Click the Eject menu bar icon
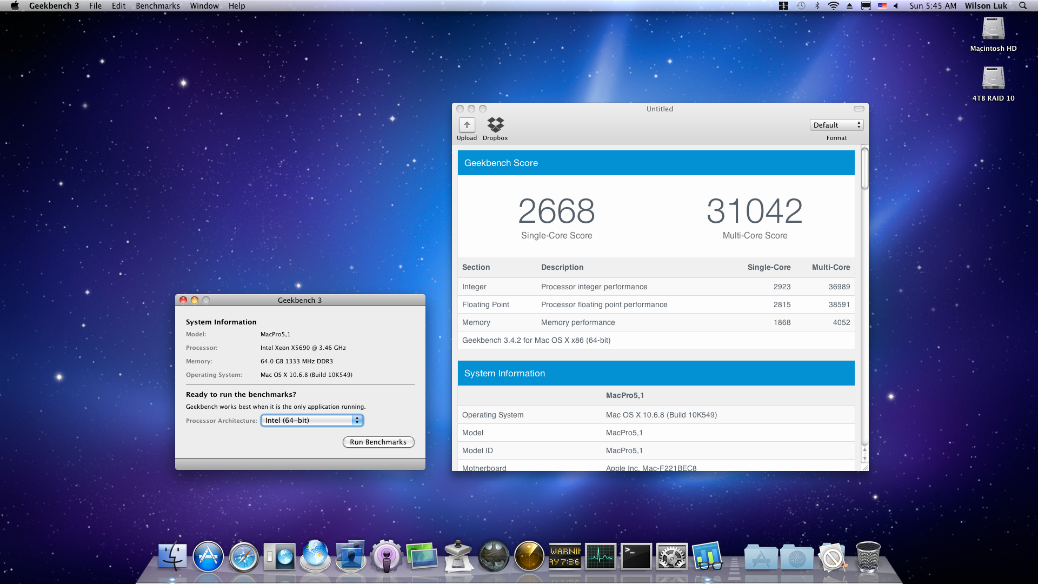The height and width of the screenshot is (584, 1038). click(x=850, y=5)
